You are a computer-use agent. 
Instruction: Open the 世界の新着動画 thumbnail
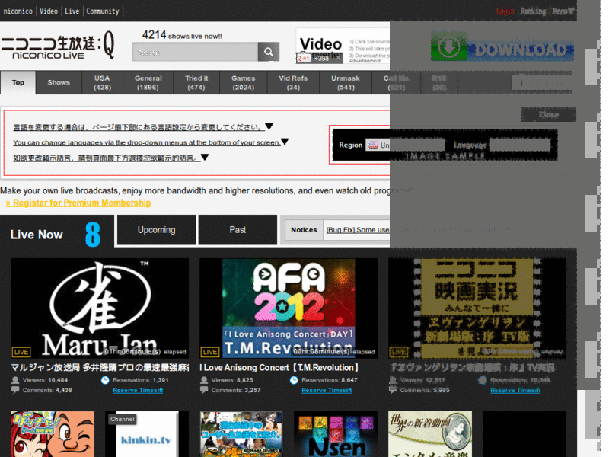pos(430,434)
